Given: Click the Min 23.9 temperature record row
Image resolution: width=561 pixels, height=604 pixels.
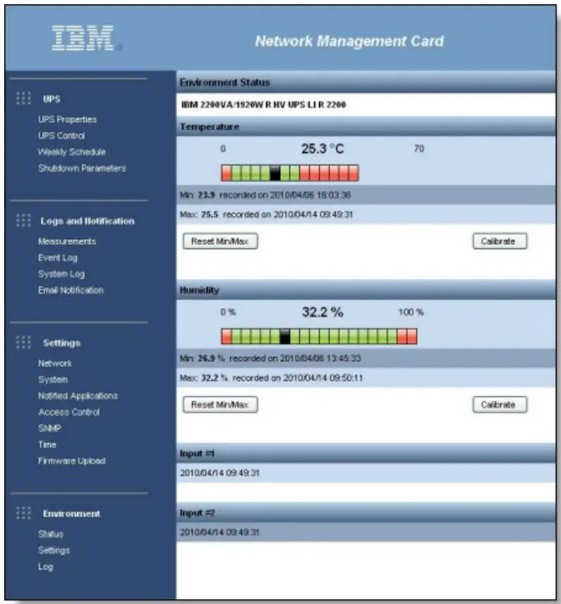Looking at the screenshot, I should click(366, 195).
